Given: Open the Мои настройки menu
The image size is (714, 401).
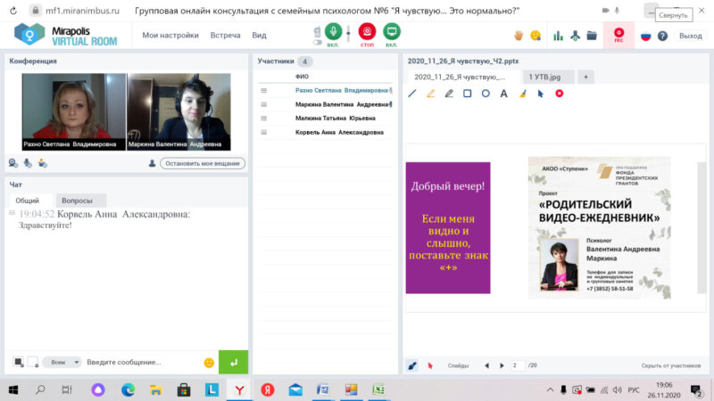Looking at the screenshot, I should pyautogui.click(x=170, y=35).
